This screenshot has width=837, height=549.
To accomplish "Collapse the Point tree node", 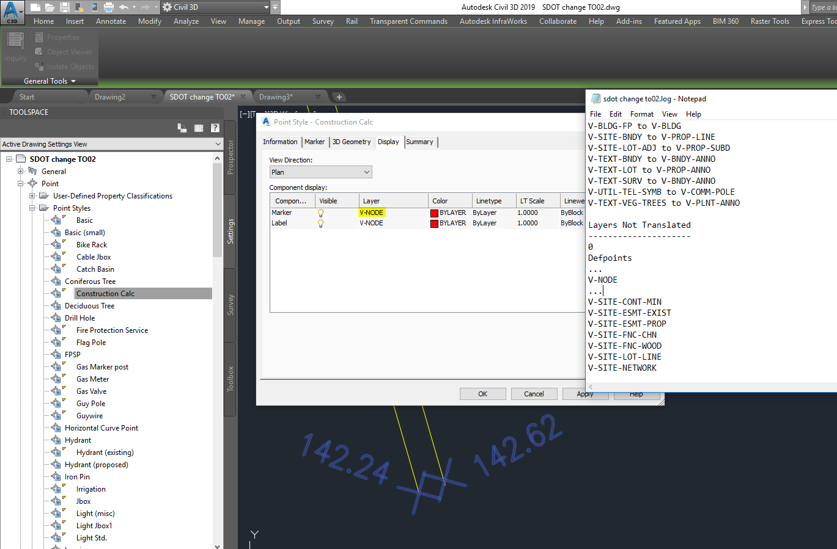I will [x=21, y=184].
